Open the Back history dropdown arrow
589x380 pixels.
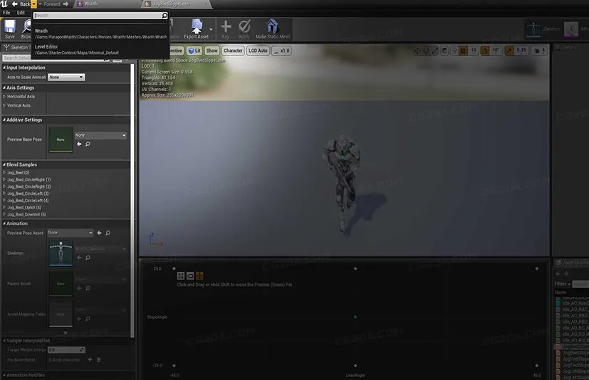(33, 4)
